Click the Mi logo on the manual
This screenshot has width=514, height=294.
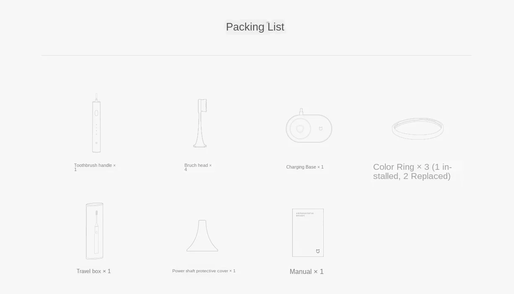(318, 251)
